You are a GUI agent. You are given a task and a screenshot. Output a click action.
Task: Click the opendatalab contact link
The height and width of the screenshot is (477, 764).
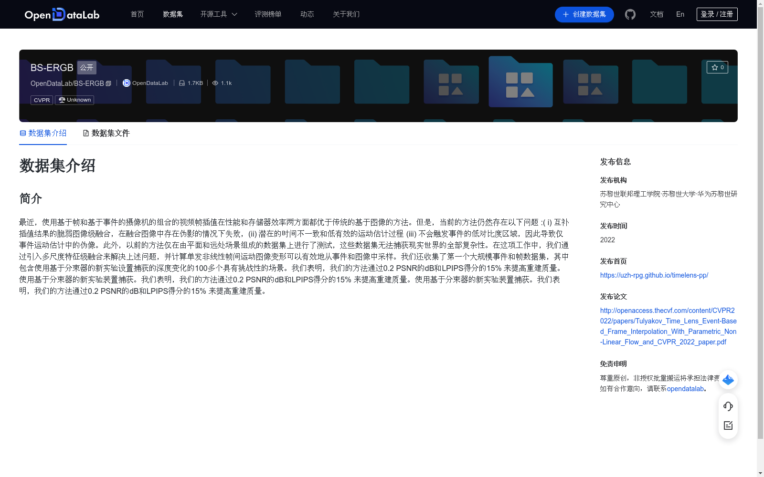[686, 389]
